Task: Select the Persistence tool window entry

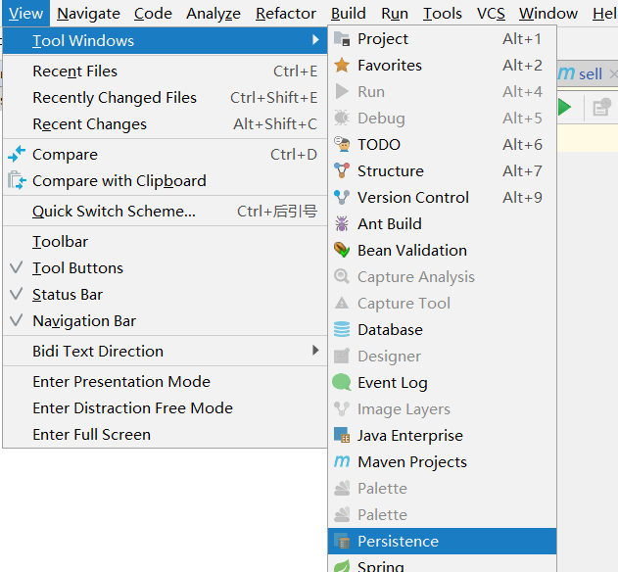Action: (398, 542)
